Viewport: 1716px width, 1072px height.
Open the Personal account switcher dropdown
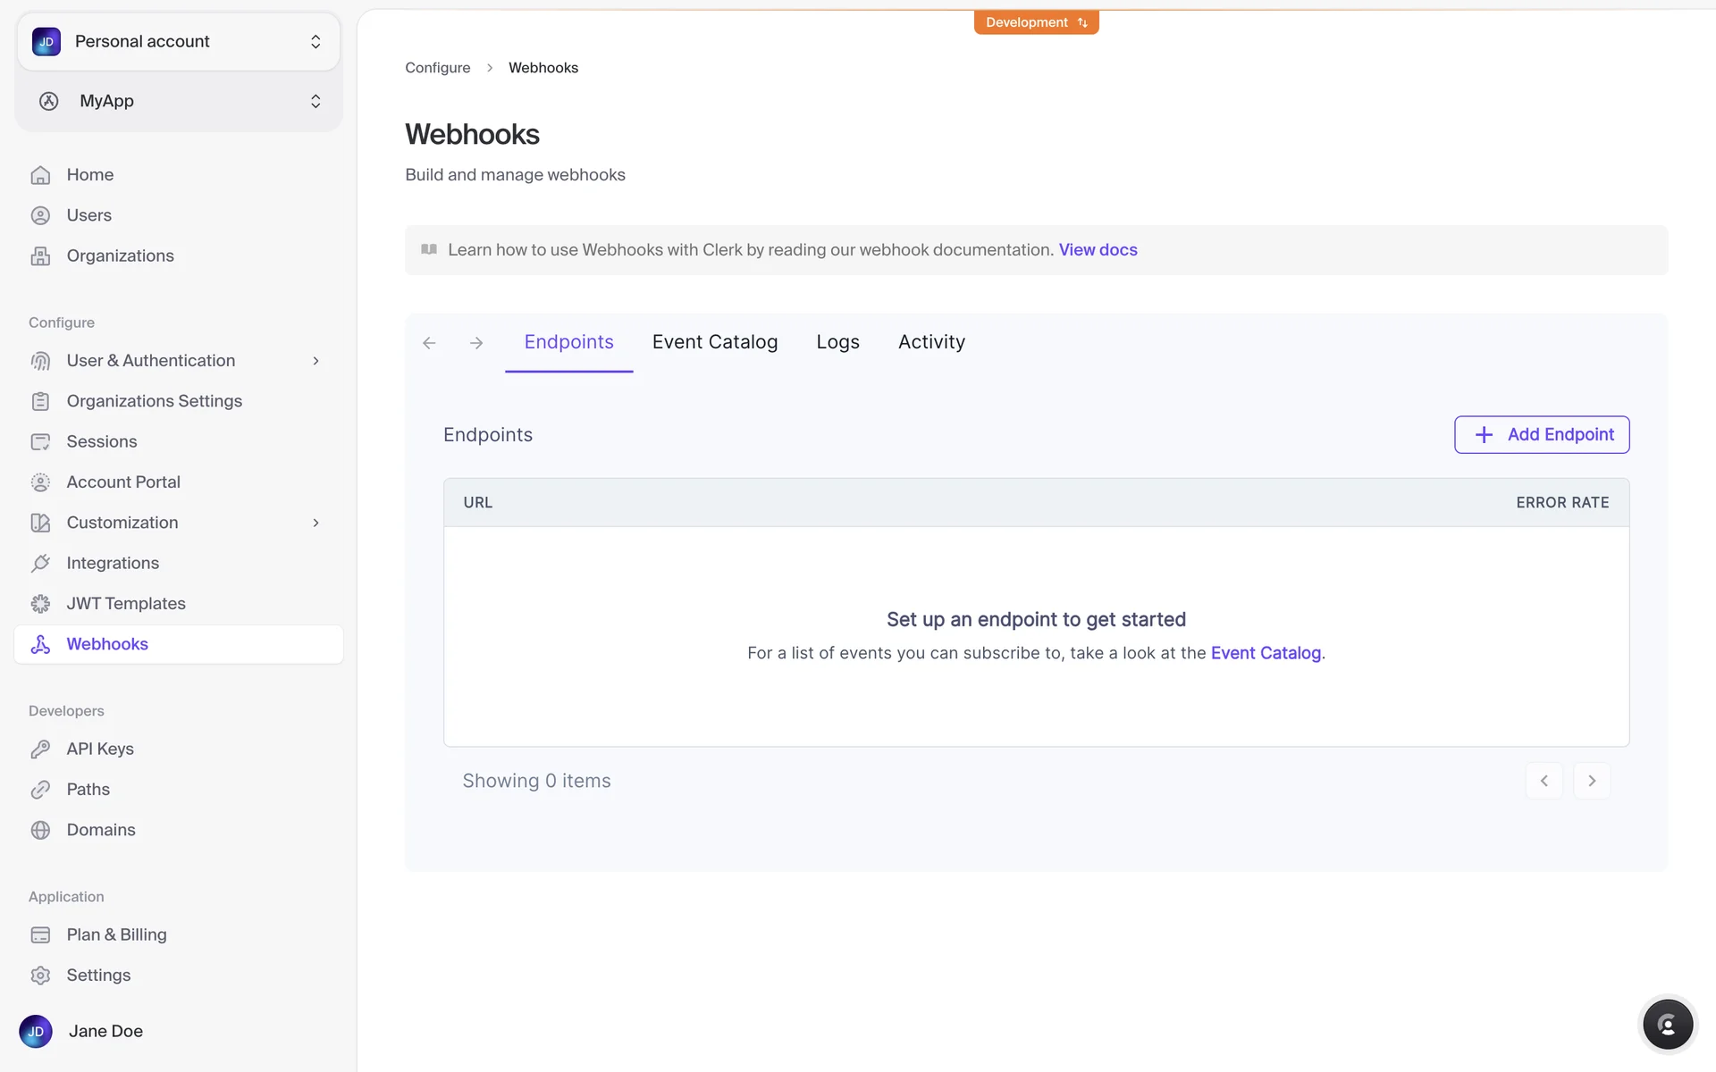(x=179, y=42)
